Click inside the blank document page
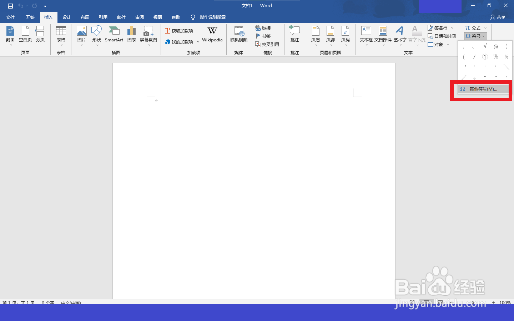 (x=254, y=181)
